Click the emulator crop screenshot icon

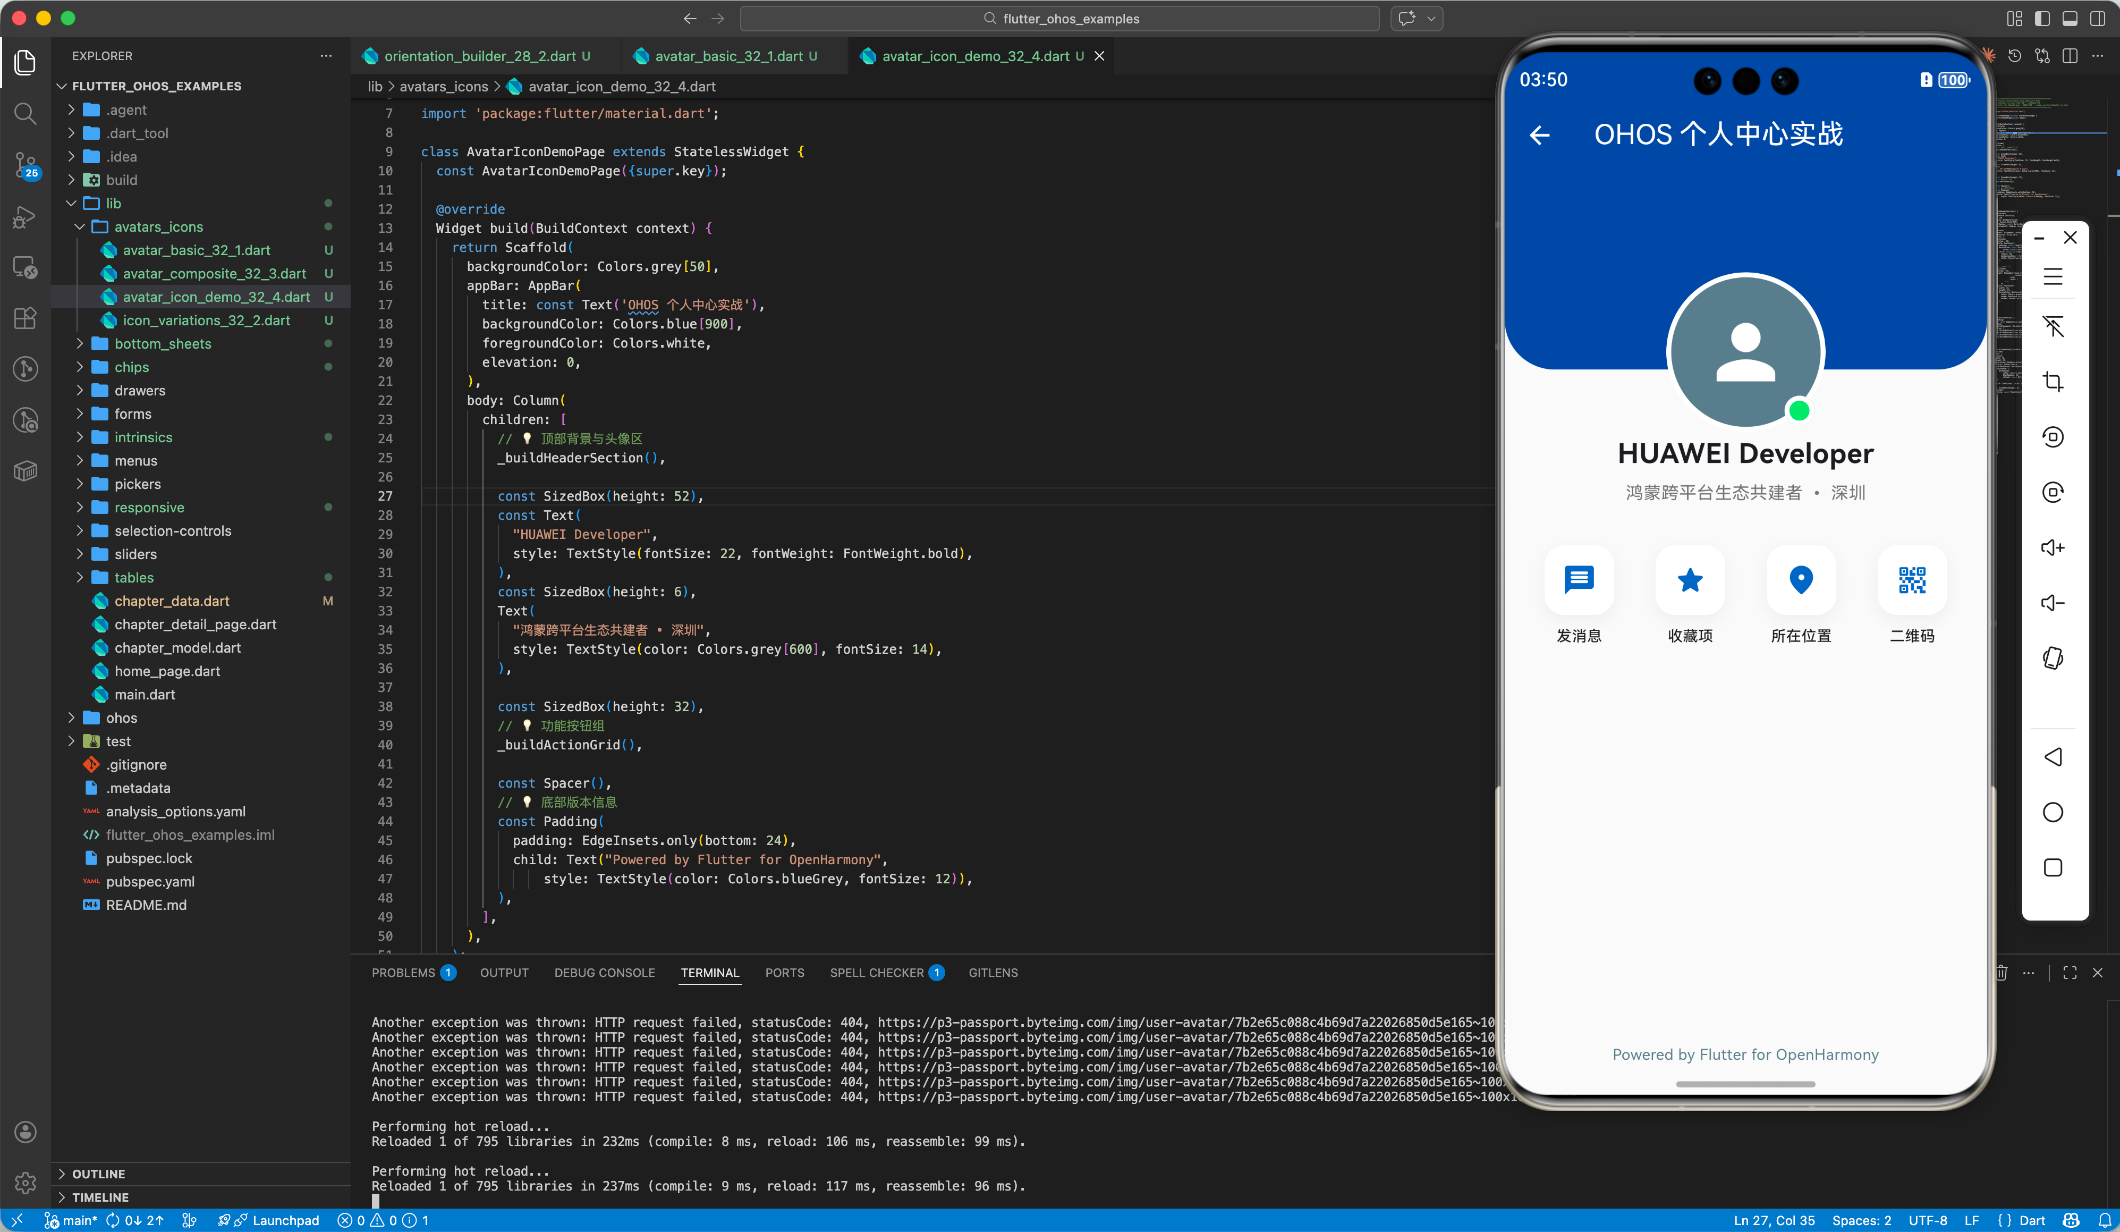[x=2053, y=382]
